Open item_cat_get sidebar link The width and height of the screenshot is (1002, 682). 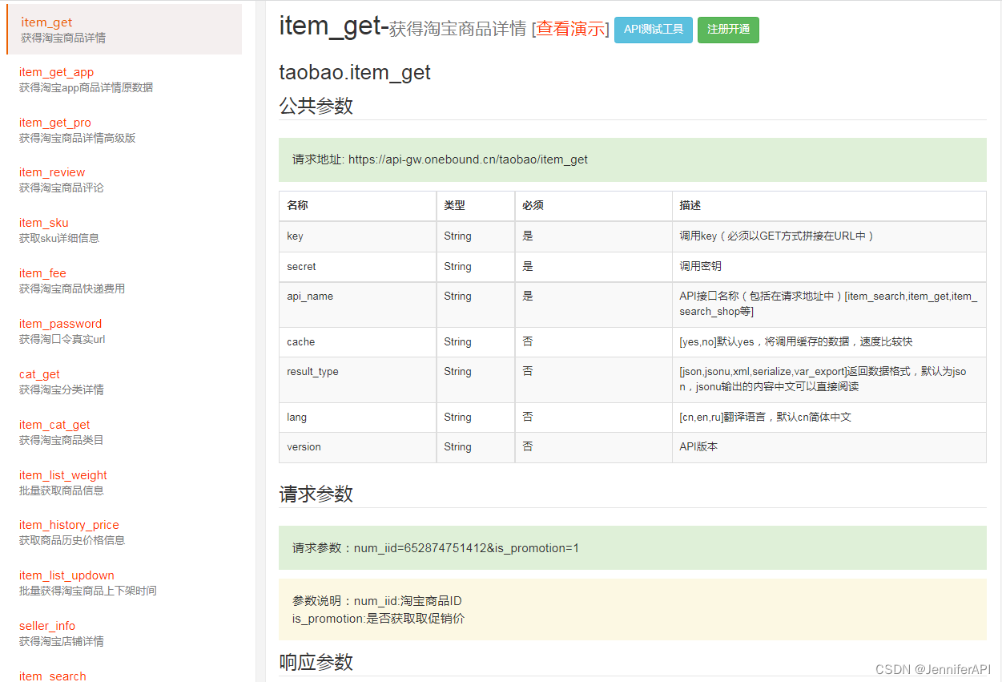[x=54, y=425]
